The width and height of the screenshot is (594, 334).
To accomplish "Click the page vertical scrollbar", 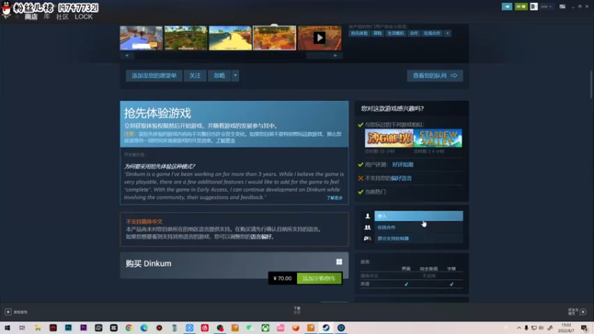I will (x=590, y=85).
